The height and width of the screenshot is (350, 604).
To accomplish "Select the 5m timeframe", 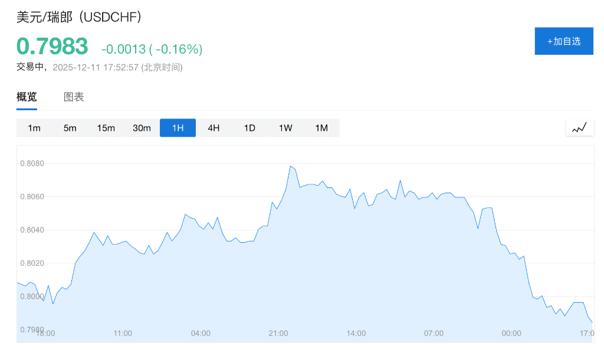I will click(x=70, y=128).
